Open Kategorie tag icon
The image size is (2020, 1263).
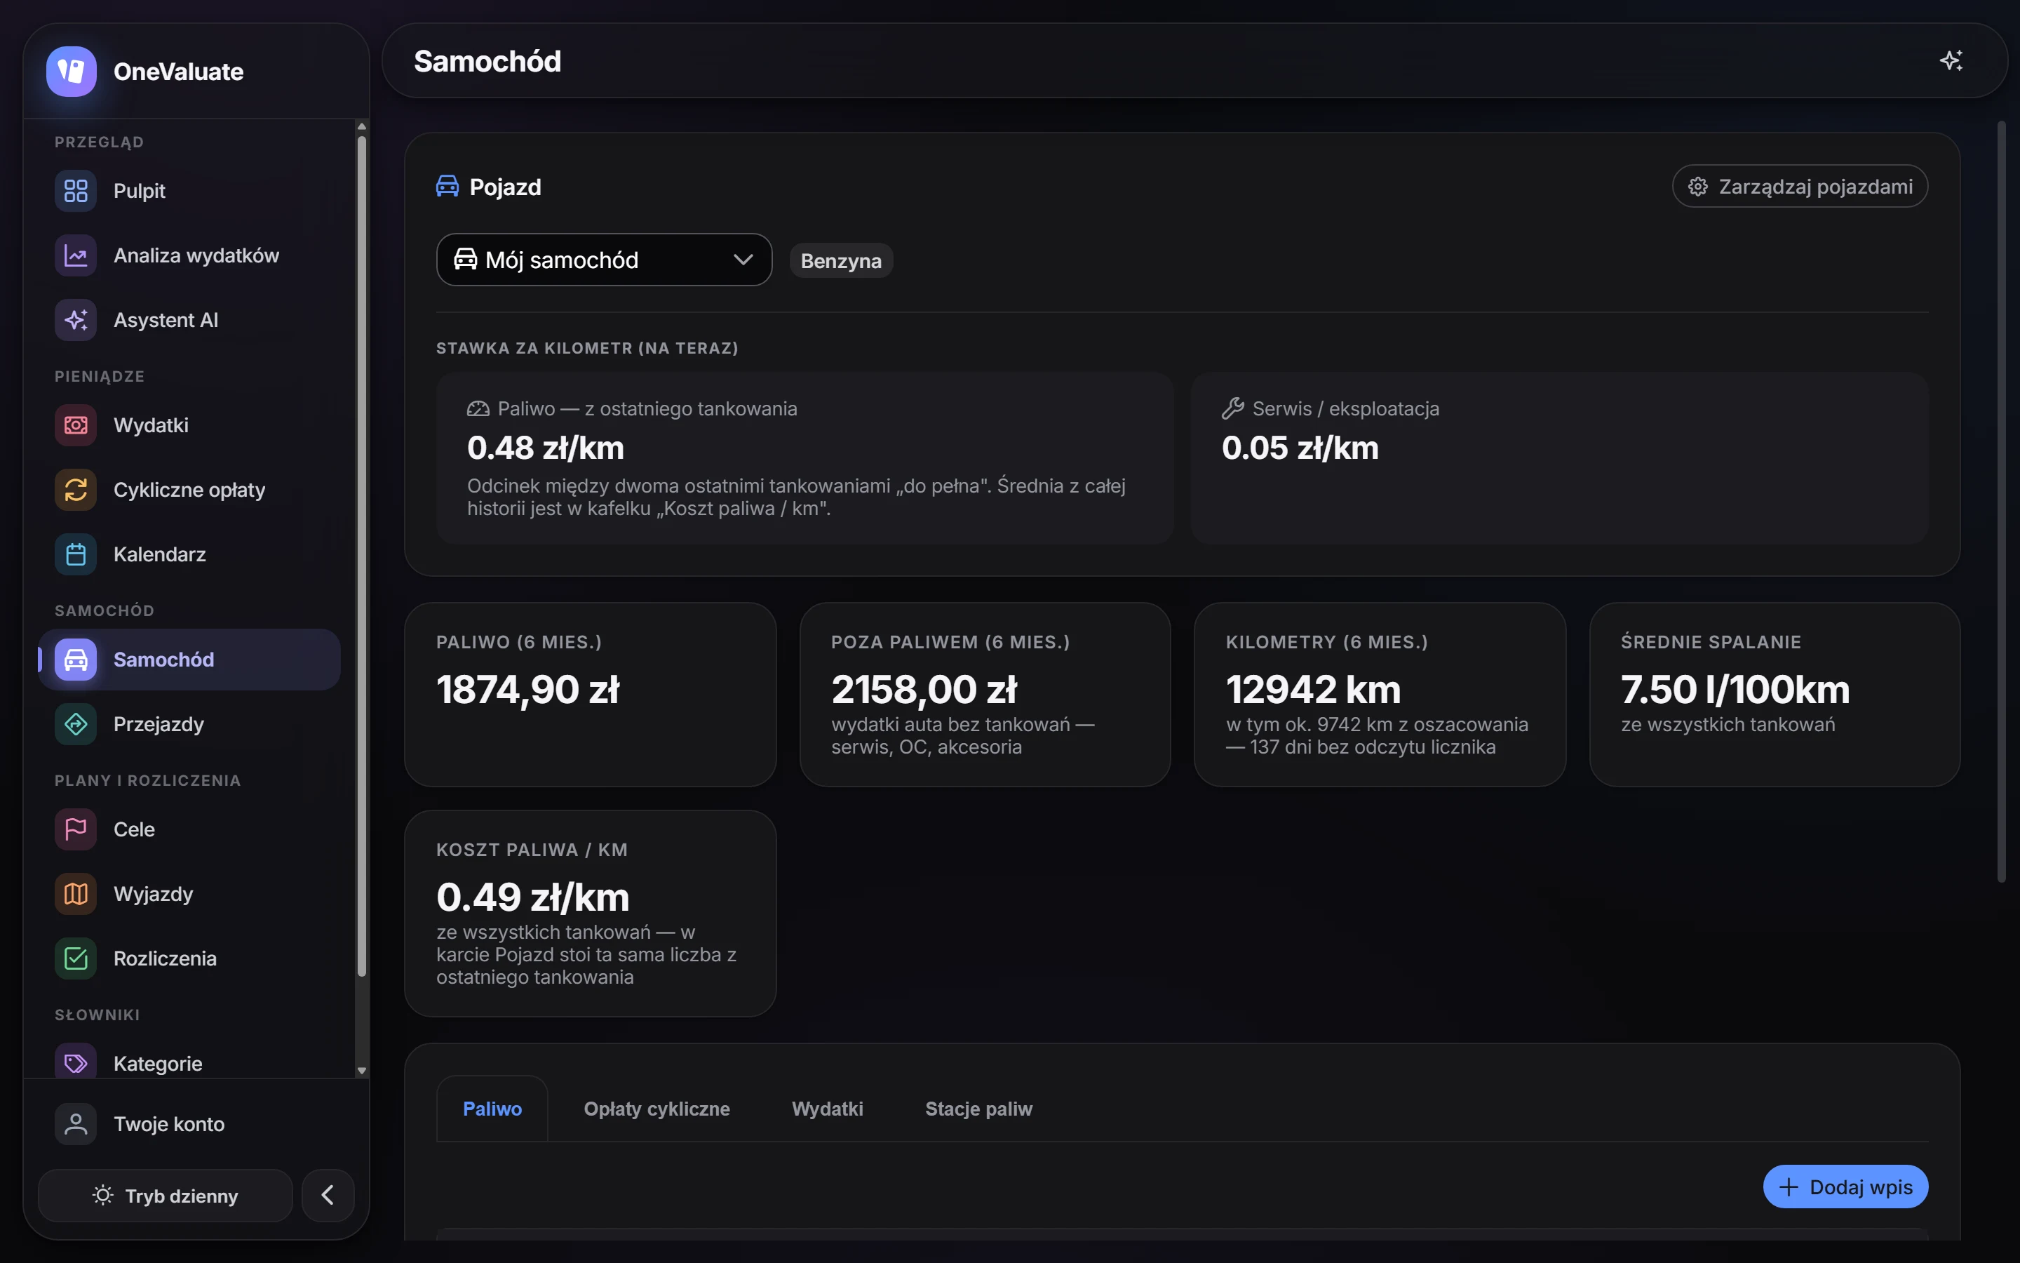click(76, 1062)
